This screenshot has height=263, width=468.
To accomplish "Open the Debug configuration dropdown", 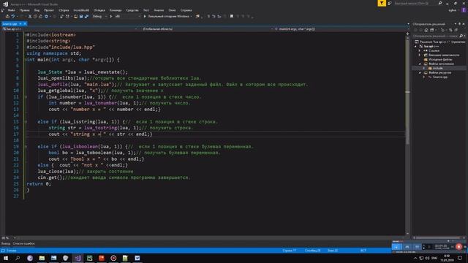I will tap(99, 16).
